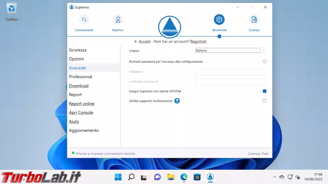Image resolution: width=328 pixels, height=184 pixels.
Task: Click Supremo icon in taskbar
Action: 210,177
